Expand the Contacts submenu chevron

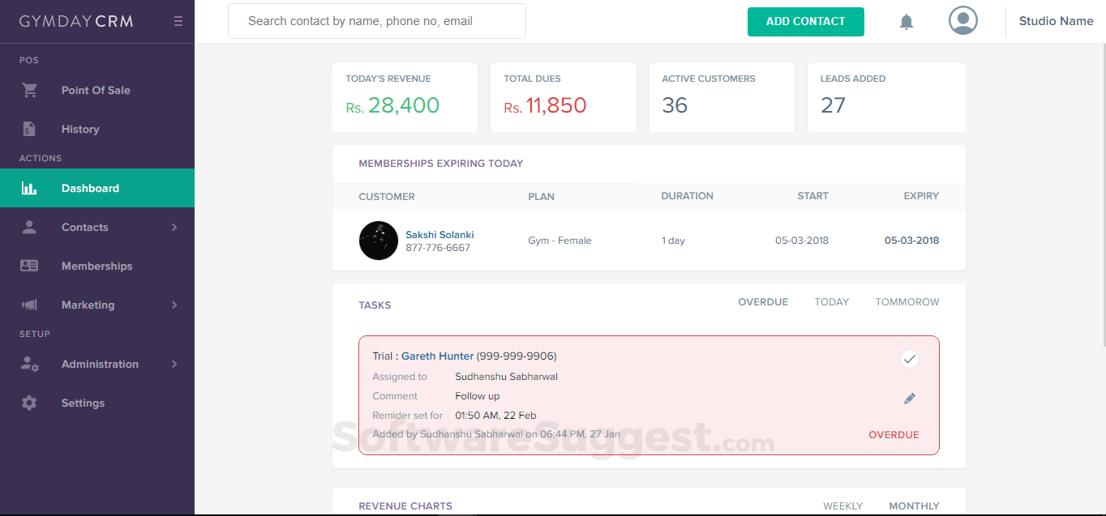pos(174,228)
